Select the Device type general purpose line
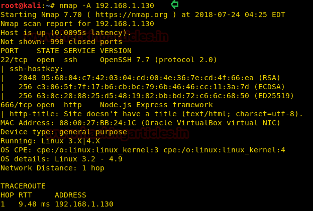Screen dimensions: 313x211 64,132
